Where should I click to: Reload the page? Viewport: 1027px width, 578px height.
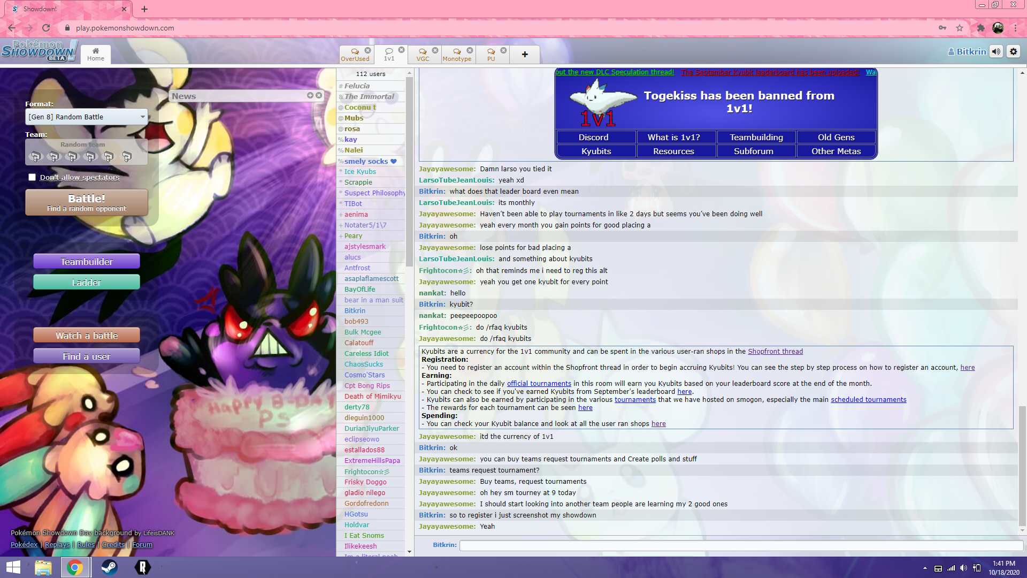[46, 28]
